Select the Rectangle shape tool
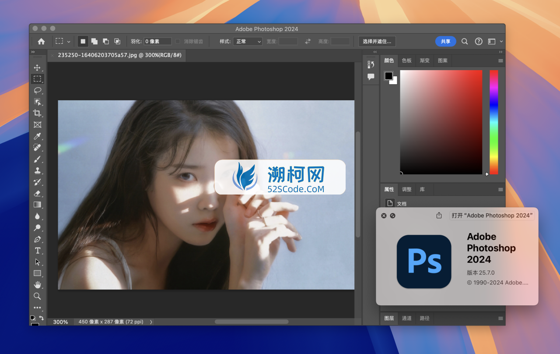560x354 pixels. 37,273
